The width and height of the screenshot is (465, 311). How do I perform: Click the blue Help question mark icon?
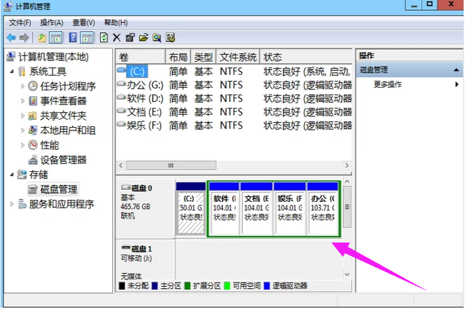[x=72, y=37]
